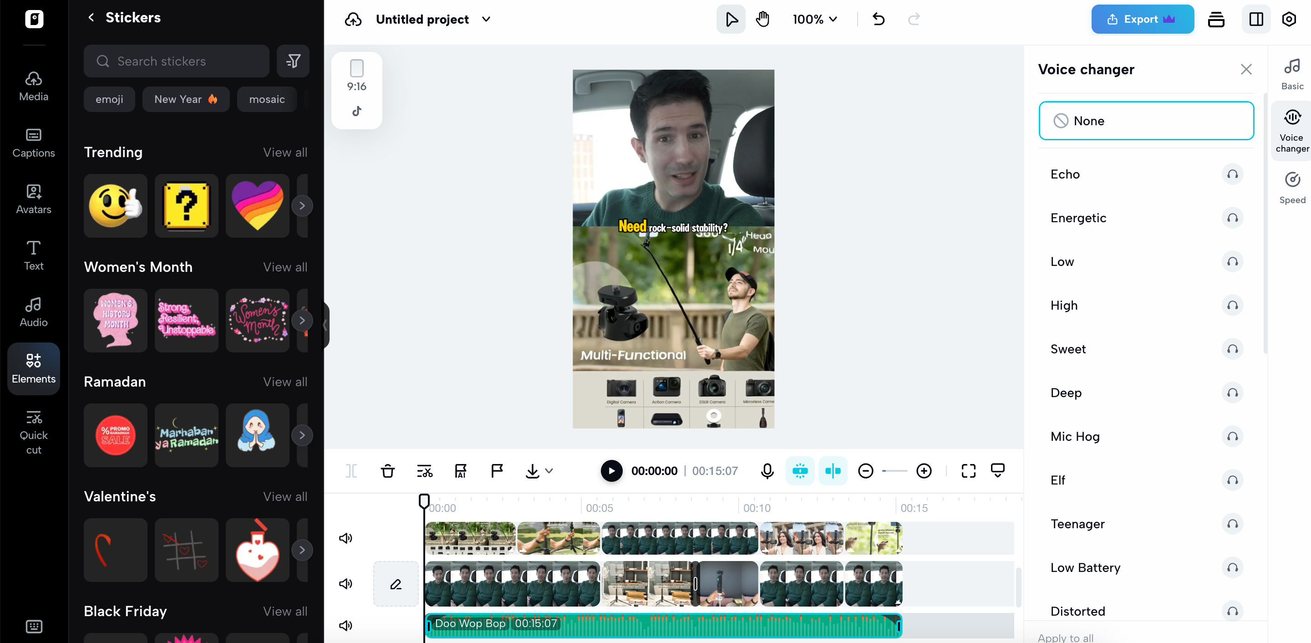The width and height of the screenshot is (1311, 643).
Task: Click the Export button
Action: [1142, 19]
